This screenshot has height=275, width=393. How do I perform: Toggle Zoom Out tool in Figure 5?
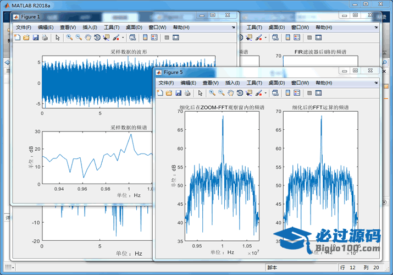[x=222, y=93]
